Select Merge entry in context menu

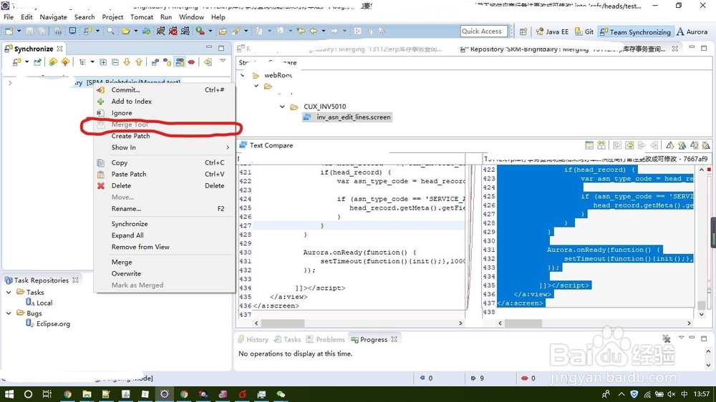pos(165,262)
